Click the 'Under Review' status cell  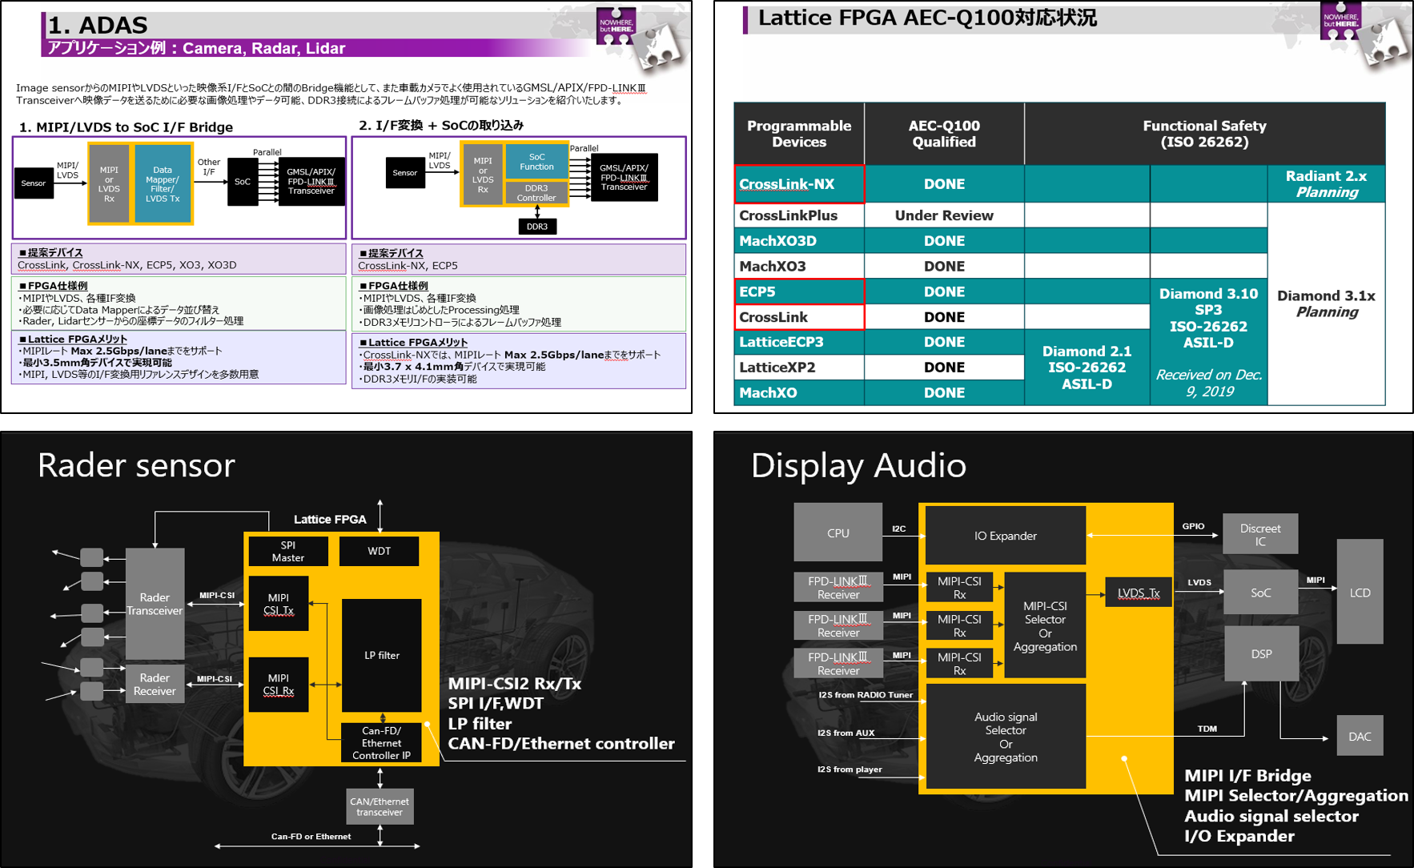pyautogui.click(x=944, y=215)
